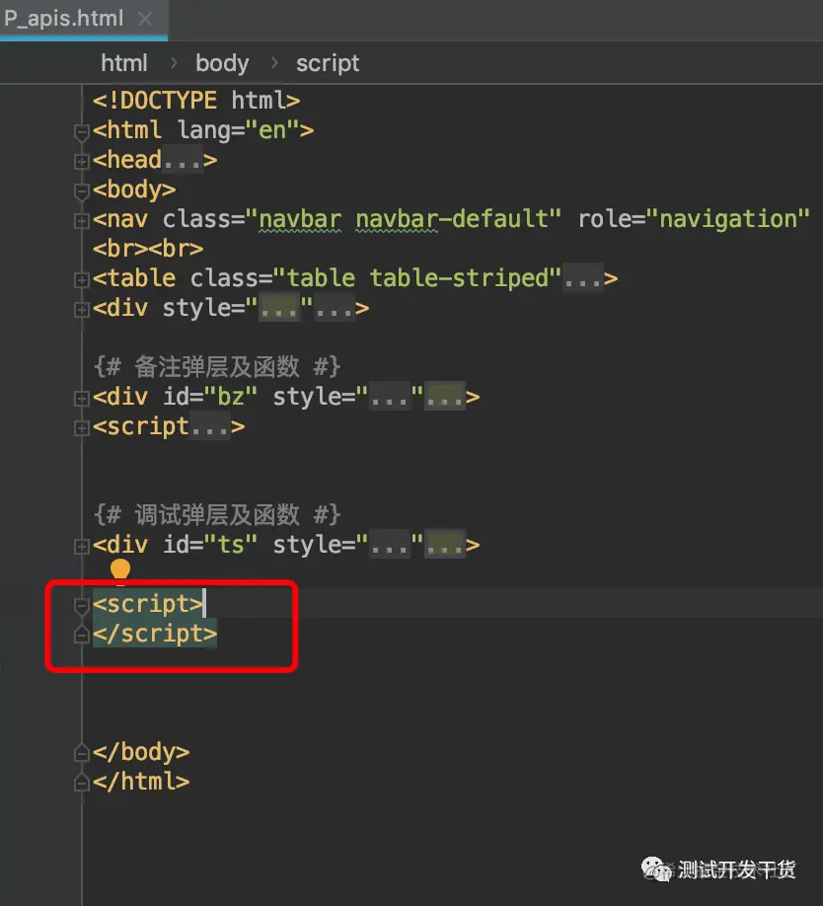The height and width of the screenshot is (906, 823).
Task: Click the script breadcrumb item
Action: pos(328,63)
